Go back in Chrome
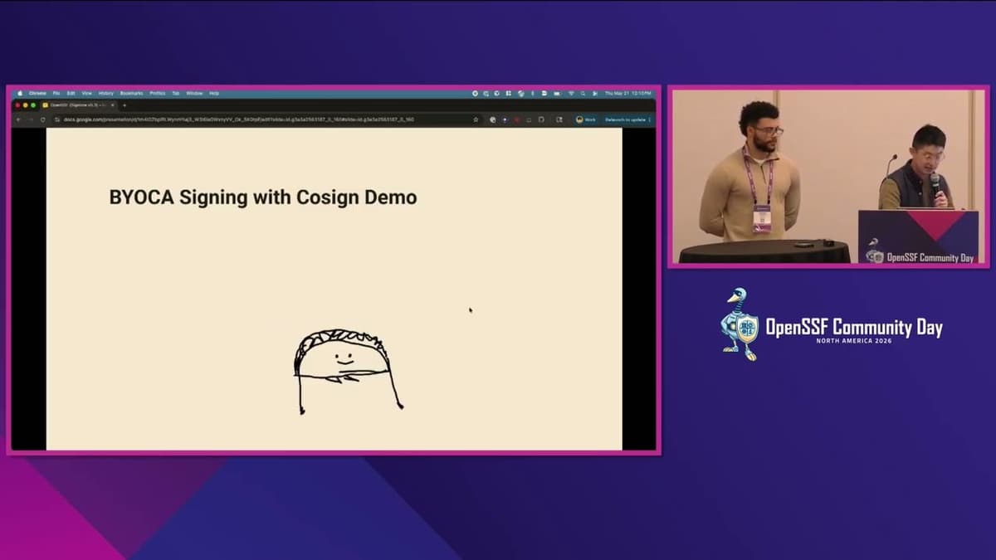Screen dimensions: 996x560 coord(19,119)
